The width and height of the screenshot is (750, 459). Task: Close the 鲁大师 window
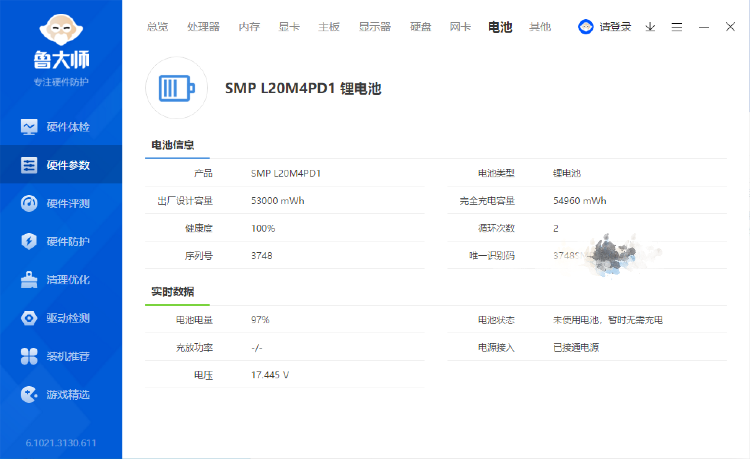click(x=730, y=27)
